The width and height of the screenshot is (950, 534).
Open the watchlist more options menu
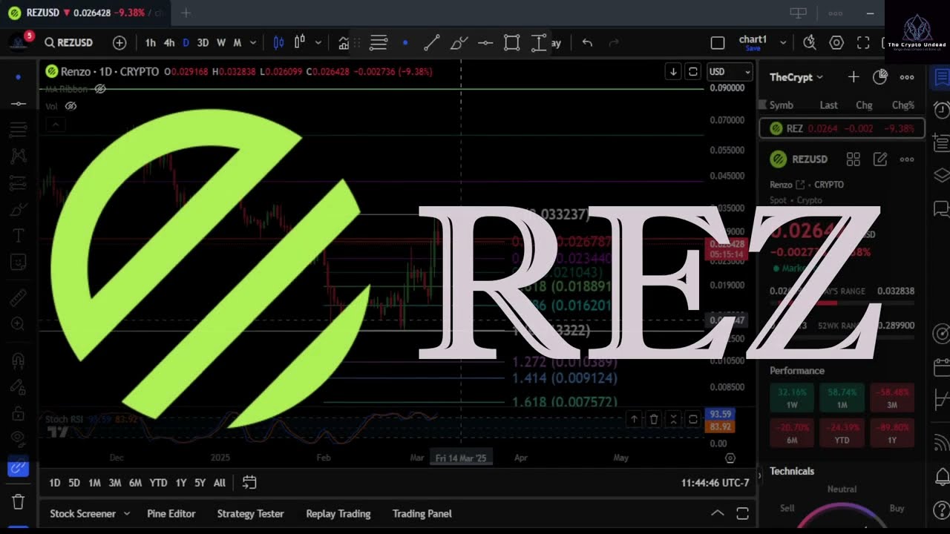click(907, 77)
